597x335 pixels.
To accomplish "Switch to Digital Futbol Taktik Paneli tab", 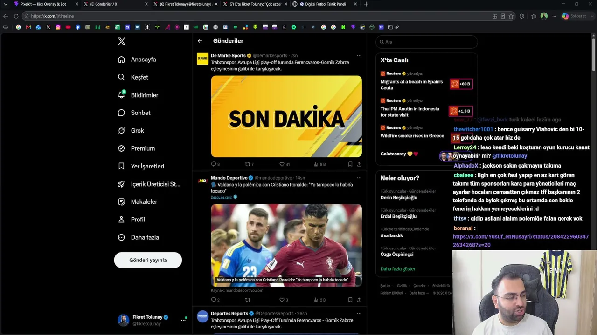I will click(325, 4).
